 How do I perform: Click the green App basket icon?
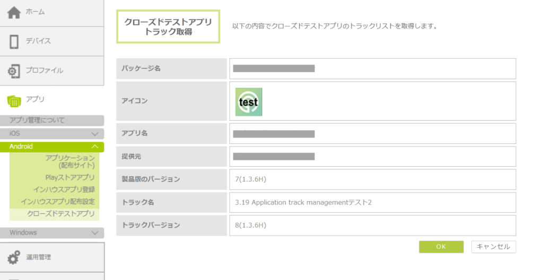coord(14,101)
